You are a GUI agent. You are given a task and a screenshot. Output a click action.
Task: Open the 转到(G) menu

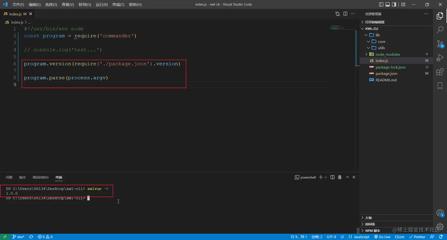pyautogui.click(x=85, y=4)
